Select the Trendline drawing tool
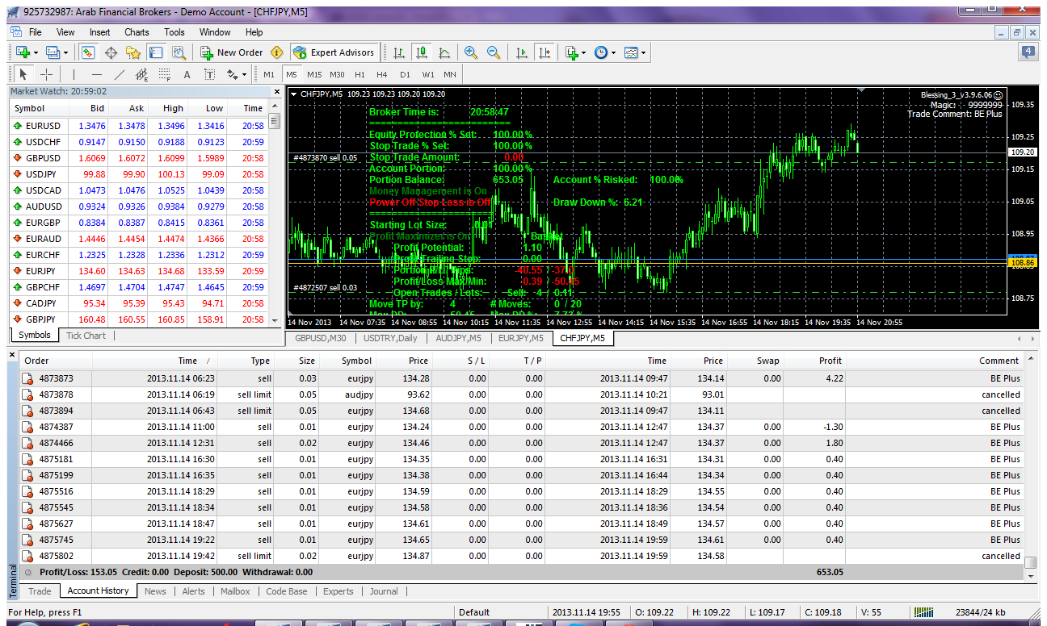This screenshot has width=1047, height=626. pos(120,74)
